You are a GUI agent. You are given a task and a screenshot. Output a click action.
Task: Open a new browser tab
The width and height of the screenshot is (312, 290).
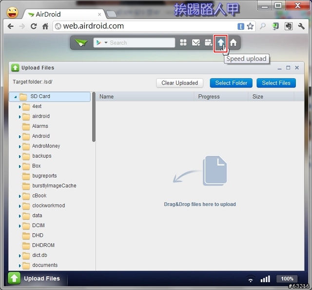pos(112,14)
